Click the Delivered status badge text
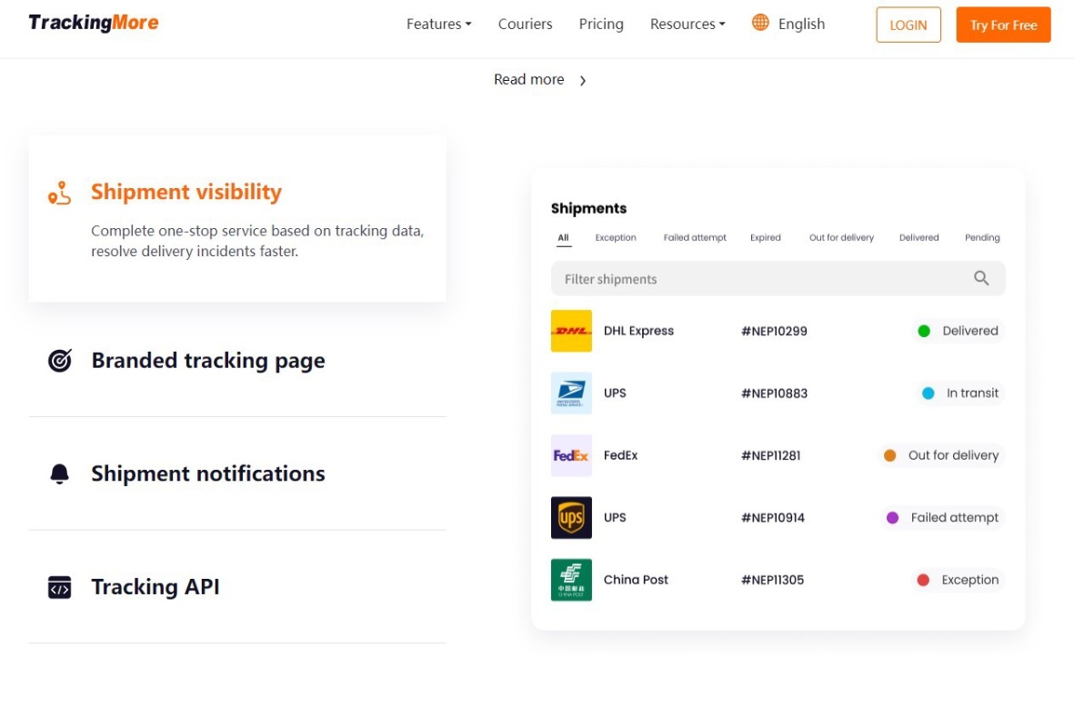The image size is (1074, 727). tap(970, 331)
